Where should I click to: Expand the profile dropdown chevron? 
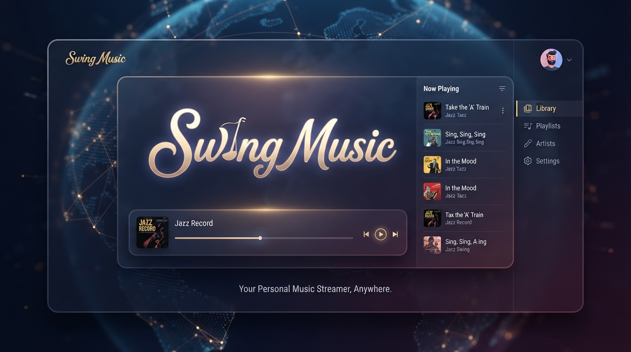(569, 60)
